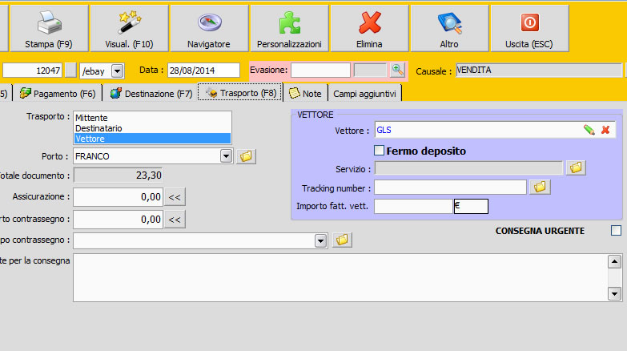Open the Navigatore compass button
This screenshot has width=627, height=351.
click(x=209, y=28)
